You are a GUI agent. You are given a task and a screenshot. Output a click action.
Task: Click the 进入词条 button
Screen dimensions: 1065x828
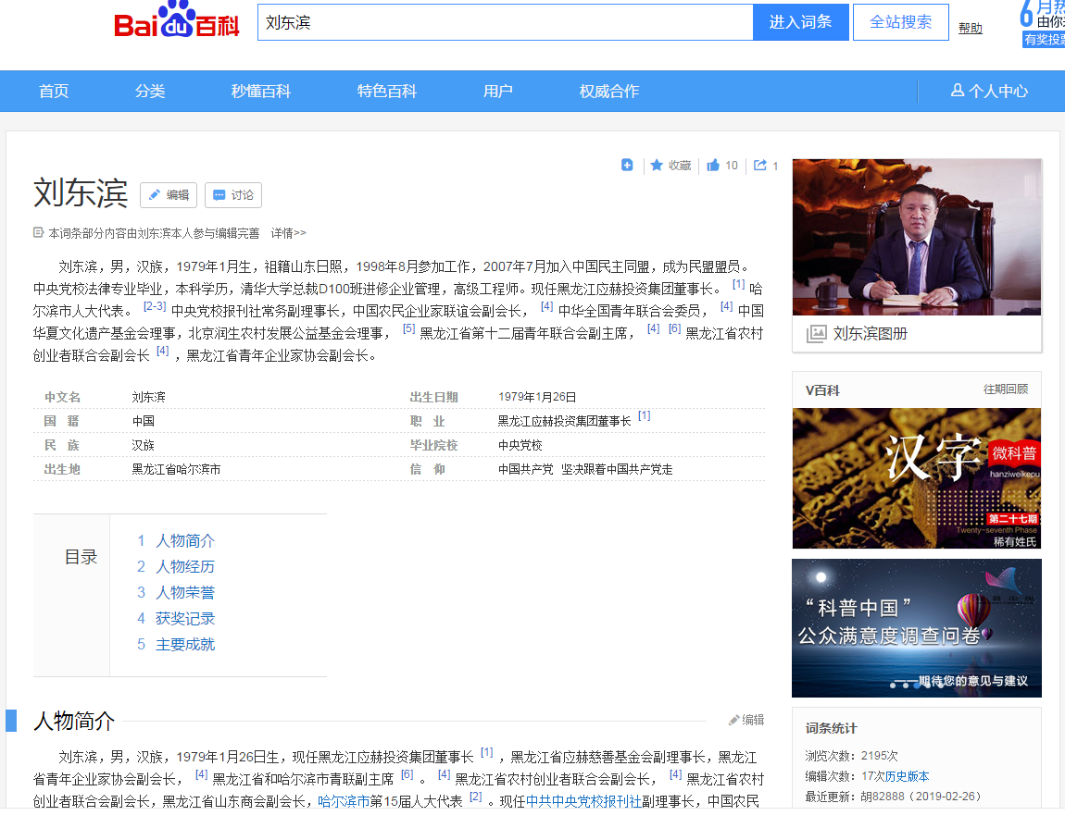coord(801,22)
